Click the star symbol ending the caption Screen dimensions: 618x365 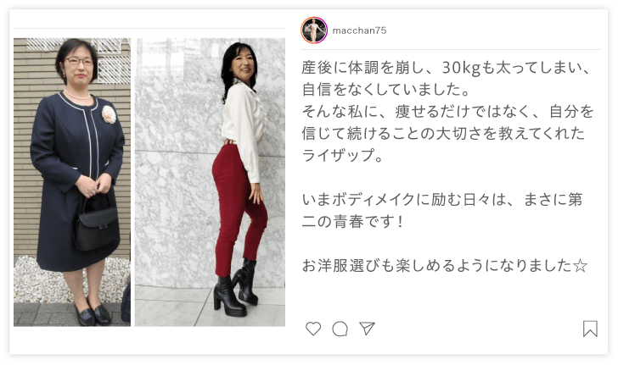coord(580,266)
